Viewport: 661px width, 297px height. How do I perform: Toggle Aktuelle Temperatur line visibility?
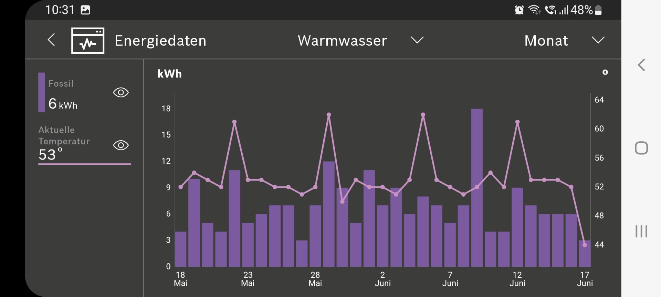click(x=121, y=145)
